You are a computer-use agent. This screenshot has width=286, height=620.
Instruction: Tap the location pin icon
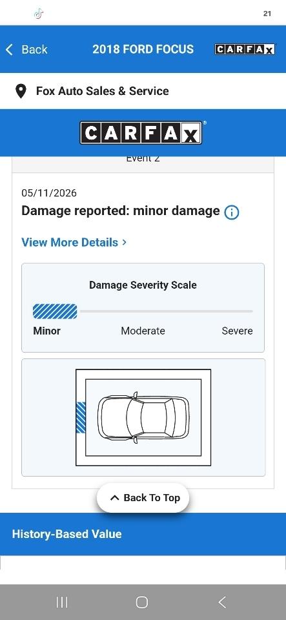pos(21,91)
